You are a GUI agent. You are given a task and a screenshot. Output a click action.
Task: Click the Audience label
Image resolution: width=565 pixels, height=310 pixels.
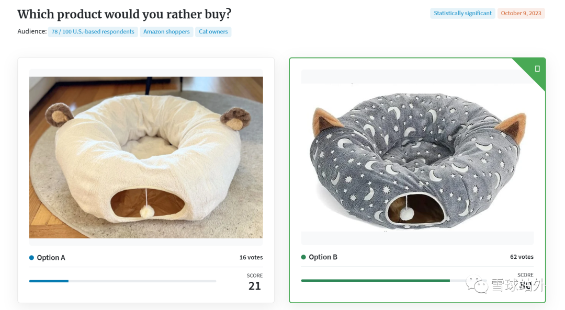tap(32, 31)
